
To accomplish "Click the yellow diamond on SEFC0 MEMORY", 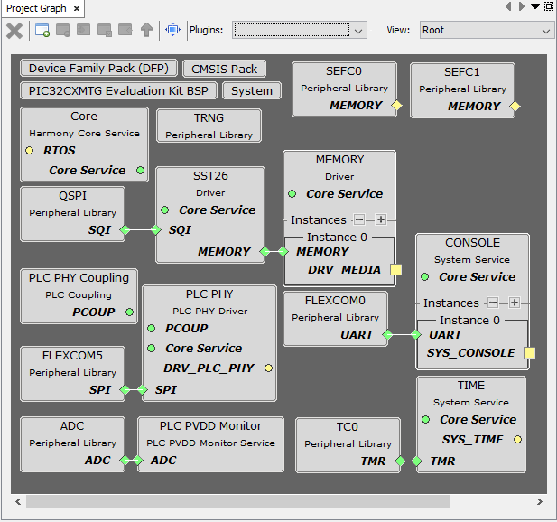I will click(x=395, y=106).
